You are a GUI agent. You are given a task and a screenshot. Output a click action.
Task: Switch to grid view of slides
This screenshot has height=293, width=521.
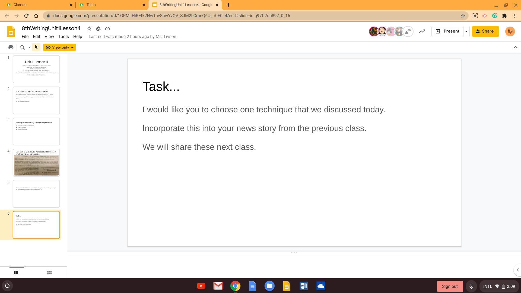(x=49, y=273)
